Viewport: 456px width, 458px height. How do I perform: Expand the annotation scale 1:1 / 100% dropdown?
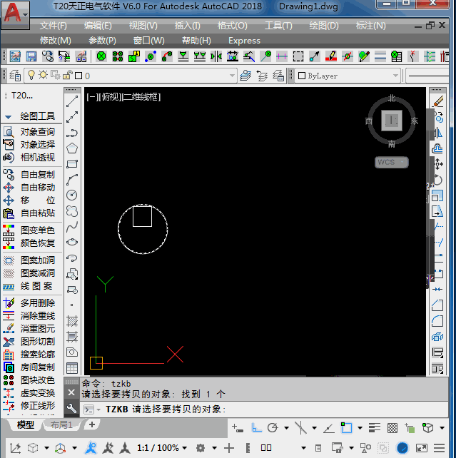[185, 448]
